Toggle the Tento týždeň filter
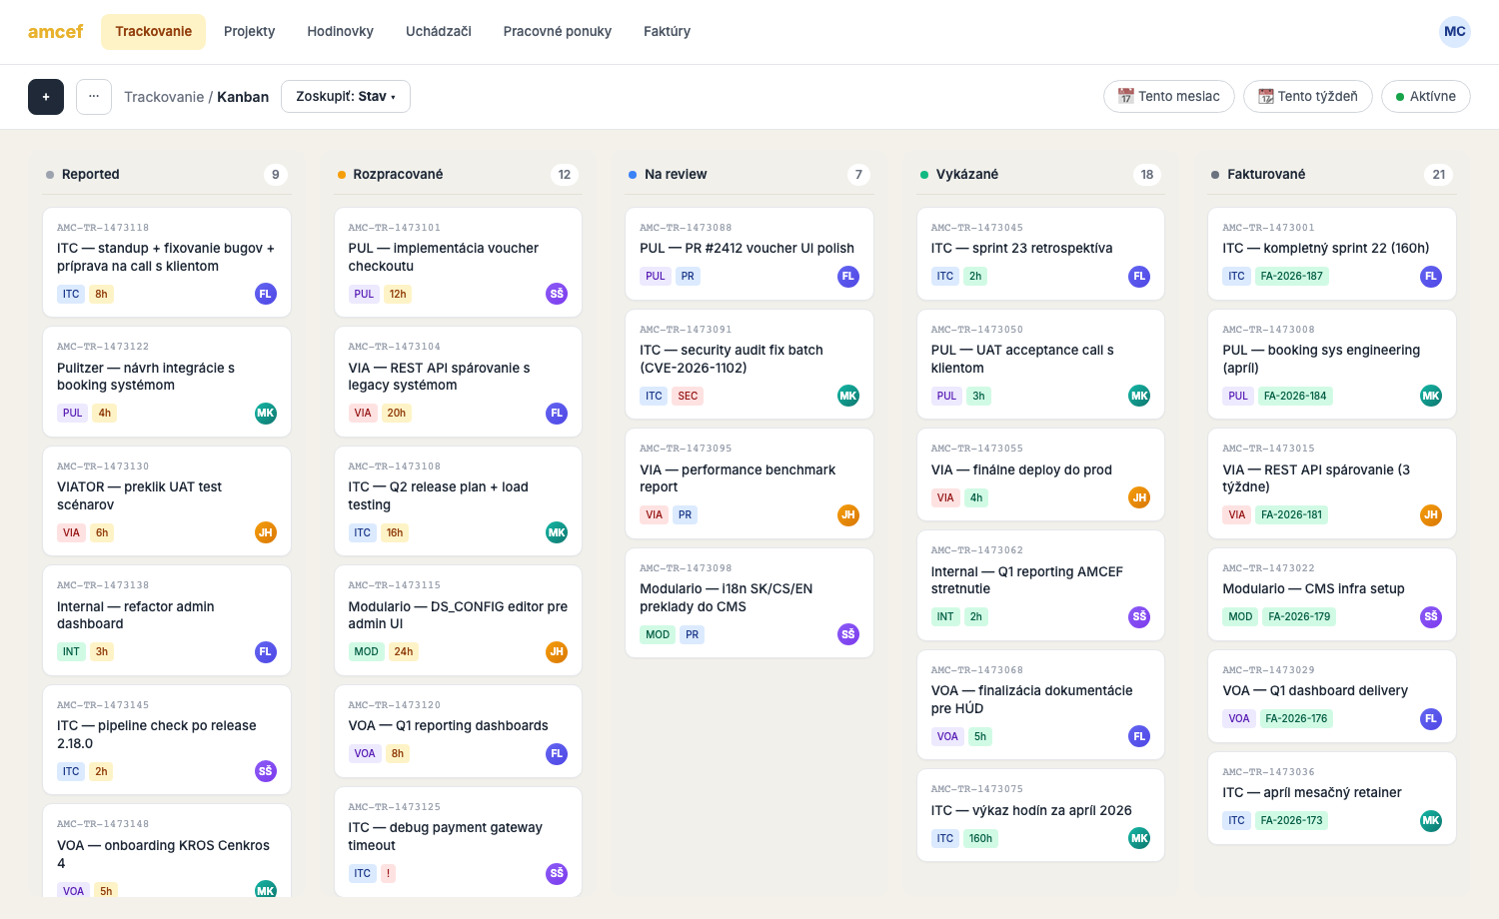The width and height of the screenshot is (1499, 919). click(1308, 97)
